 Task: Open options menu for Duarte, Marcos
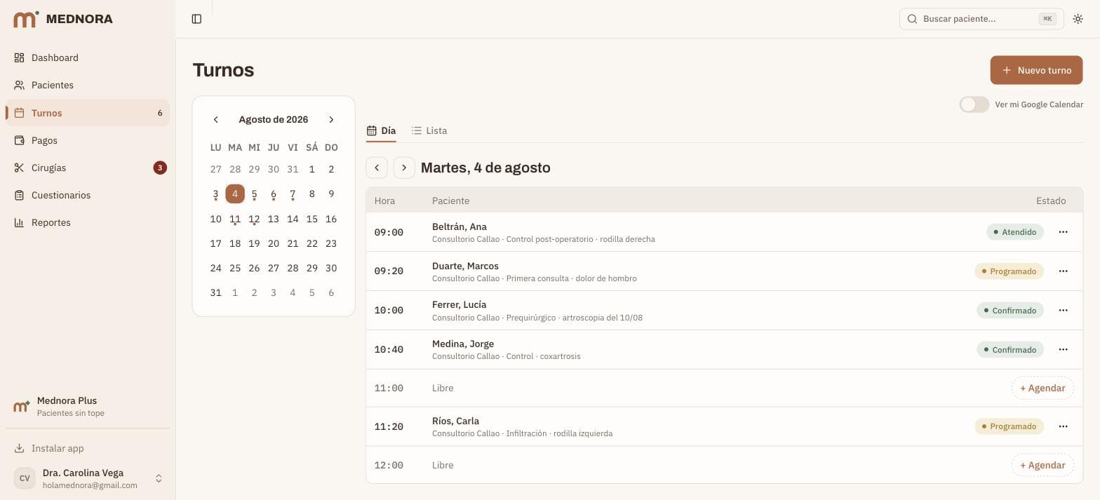1063,271
